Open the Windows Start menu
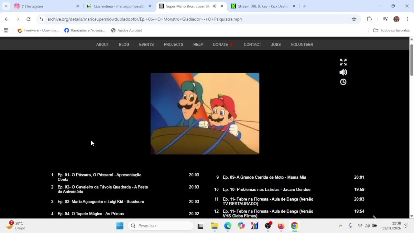Viewport: 414px width, 233px height. (x=120, y=226)
